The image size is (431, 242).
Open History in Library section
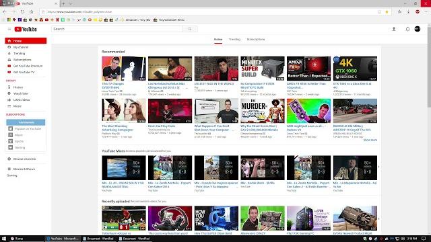(18, 87)
